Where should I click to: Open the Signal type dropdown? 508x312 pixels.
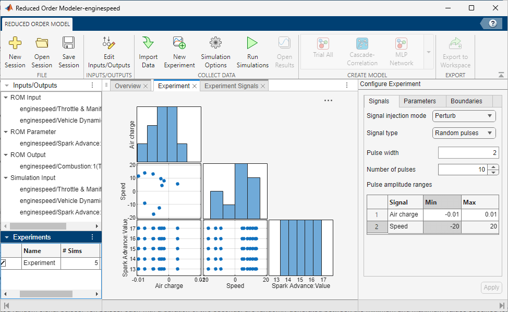point(463,133)
